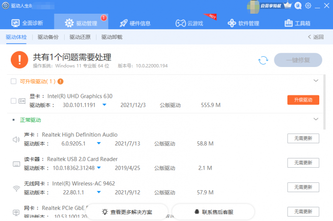Image resolution: width=333 pixels, height=221 pixels.
Task: Click the 会员享特权 crown icon
Action: 287,5
